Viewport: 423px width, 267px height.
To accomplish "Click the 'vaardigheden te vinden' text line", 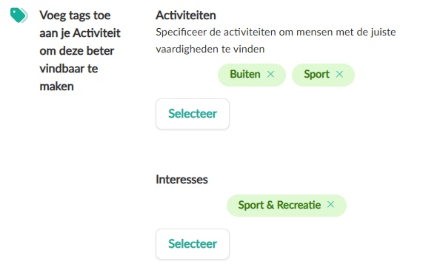I will (210, 49).
